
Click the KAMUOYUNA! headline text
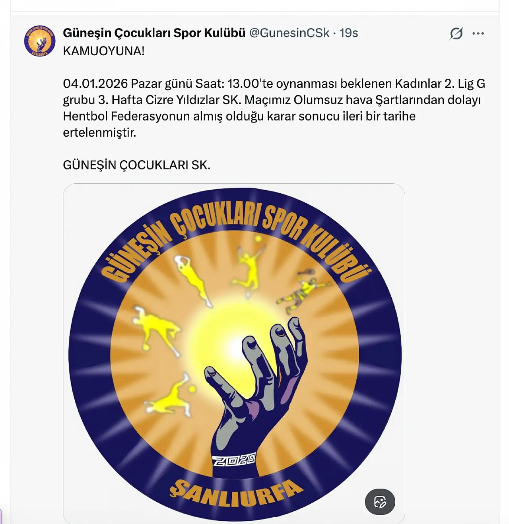coord(104,51)
